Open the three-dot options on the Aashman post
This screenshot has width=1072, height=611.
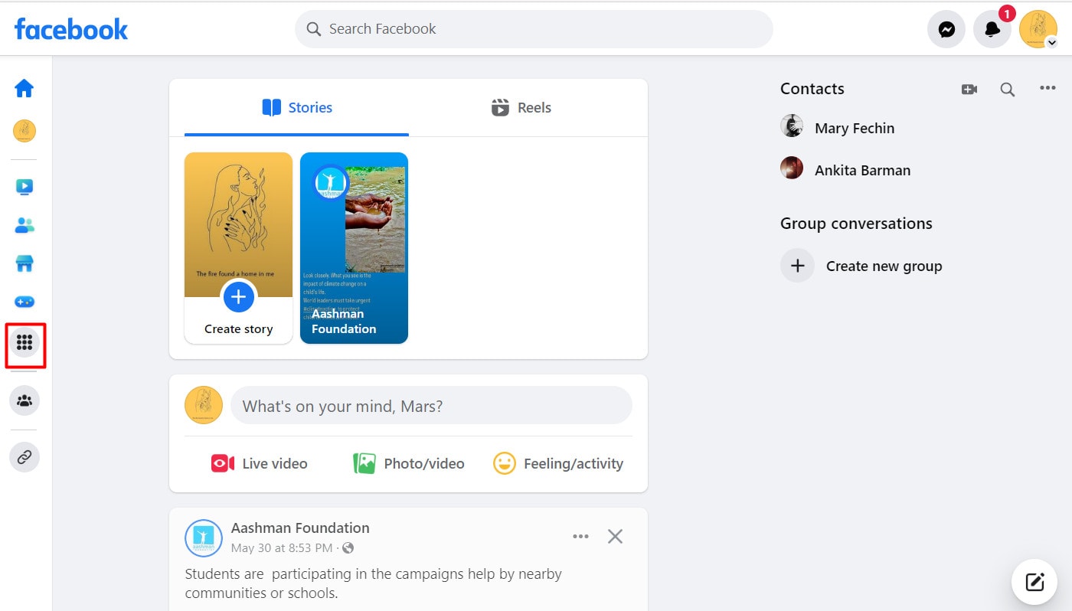click(x=580, y=537)
